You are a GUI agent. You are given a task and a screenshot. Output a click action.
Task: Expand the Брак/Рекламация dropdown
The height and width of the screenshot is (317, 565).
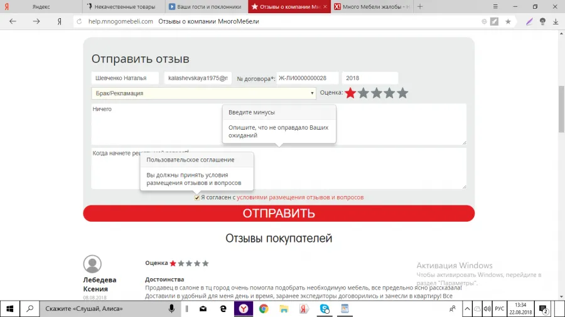(x=203, y=93)
